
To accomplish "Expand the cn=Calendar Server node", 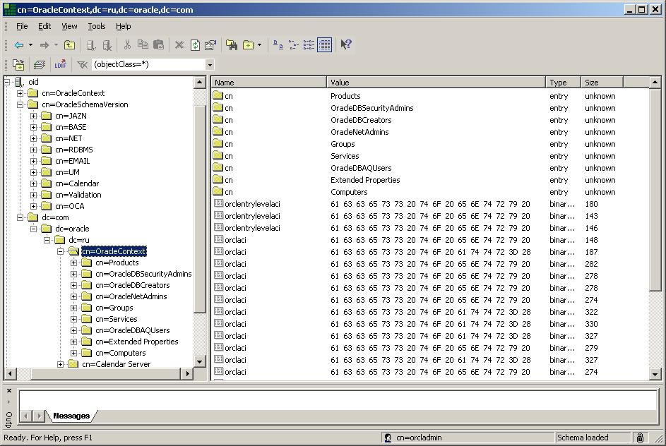I will [60, 364].
